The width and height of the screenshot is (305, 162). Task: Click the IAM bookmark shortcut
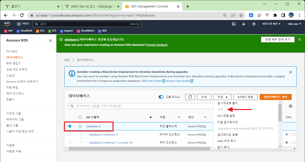tap(8, 31)
